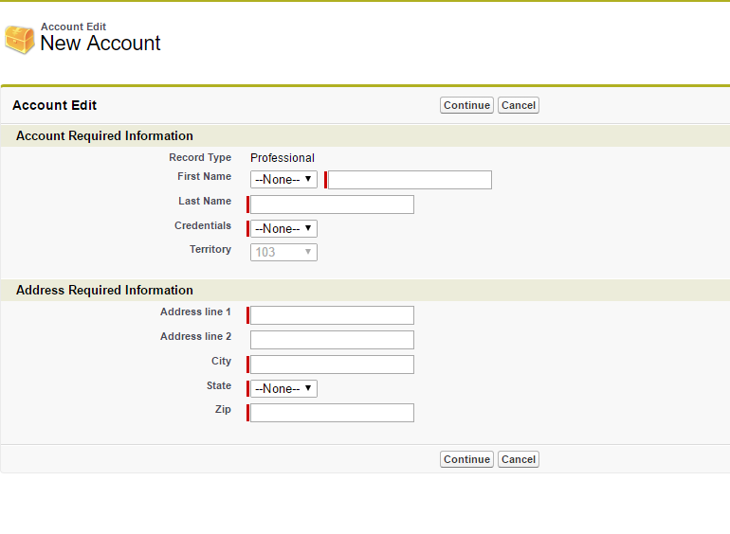Open the salutation dropdown beside First Name
Viewport: 730px width, 534px height.
tap(283, 180)
